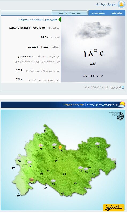Click the cloud icon above 18 on the map
Viewport: 127px width, 214px height.
[86, 169]
